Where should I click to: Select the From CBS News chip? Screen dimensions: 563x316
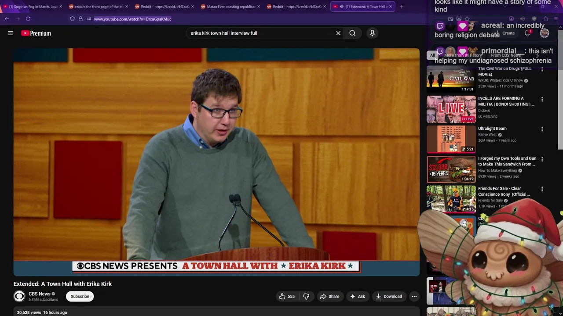click(505, 55)
